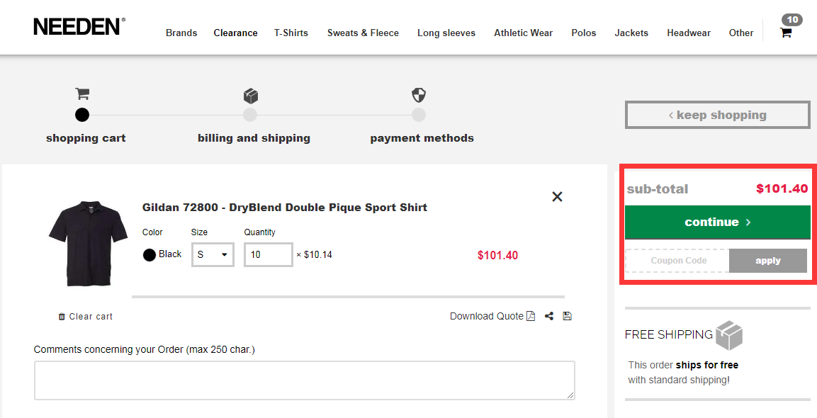Select the billing and shipping progress step
The height and width of the screenshot is (418, 817).
pyautogui.click(x=250, y=114)
